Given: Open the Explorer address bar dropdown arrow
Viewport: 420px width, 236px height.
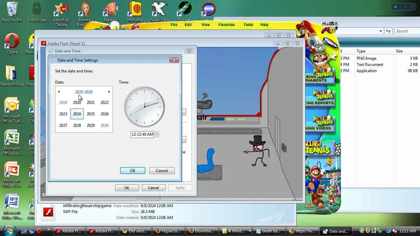Looking at the screenshot, I should 381,31.
